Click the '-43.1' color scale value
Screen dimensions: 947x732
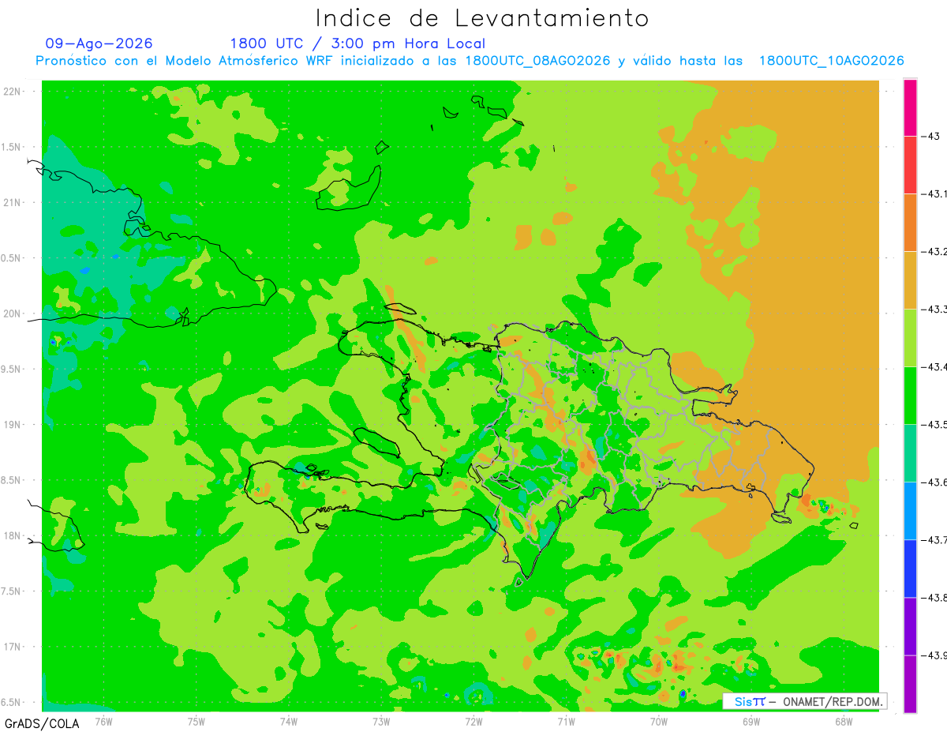(x=934, y=194)
